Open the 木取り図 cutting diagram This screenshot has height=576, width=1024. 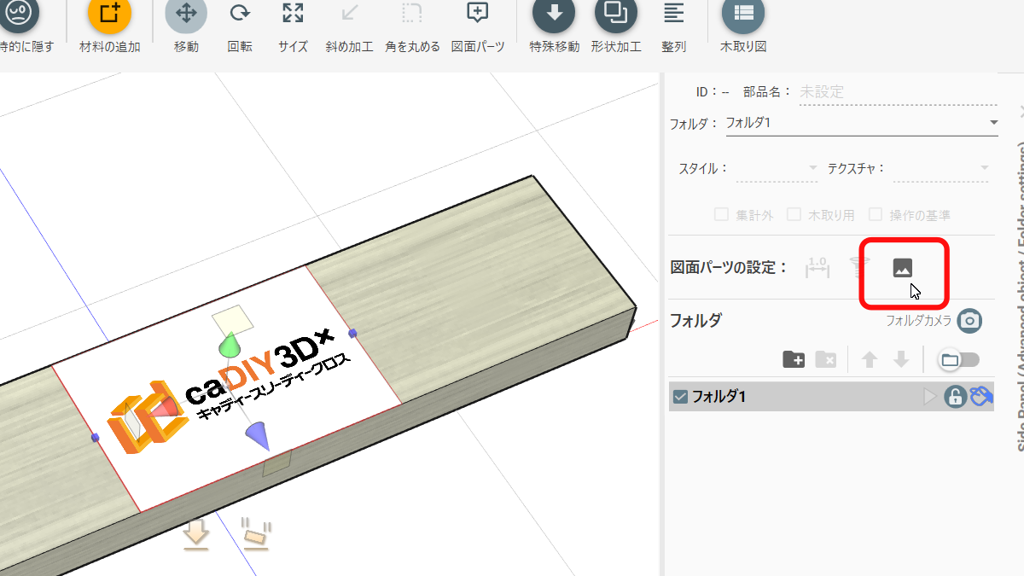click(x=743, y=15)
